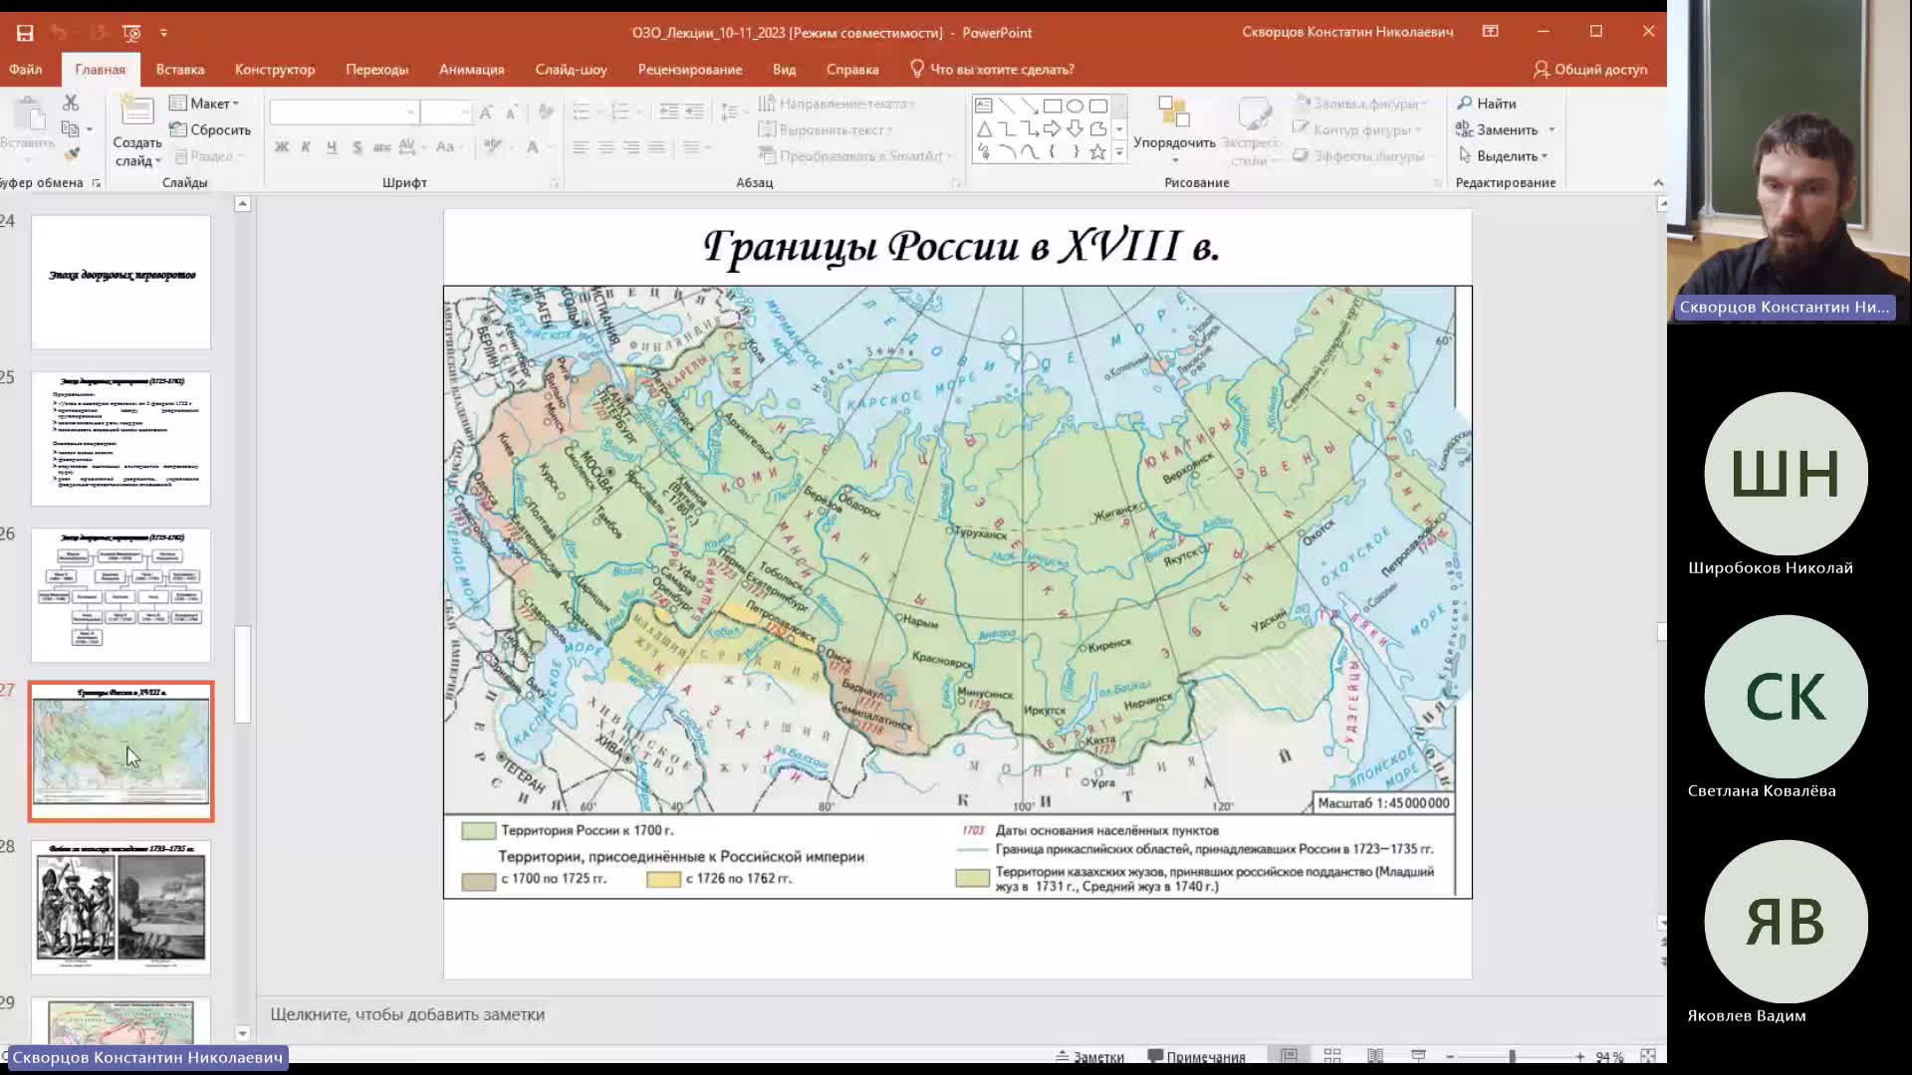Viewport: 1912px width, 1075px height.
Task: Switch to the Анимация tab
Action: [x=471, y=70]
